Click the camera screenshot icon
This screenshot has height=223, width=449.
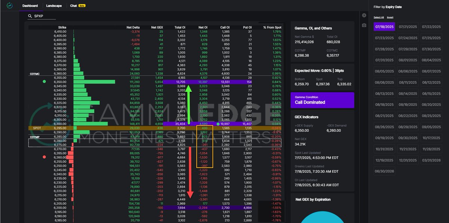pyautogui.click(x=364, y=25)
